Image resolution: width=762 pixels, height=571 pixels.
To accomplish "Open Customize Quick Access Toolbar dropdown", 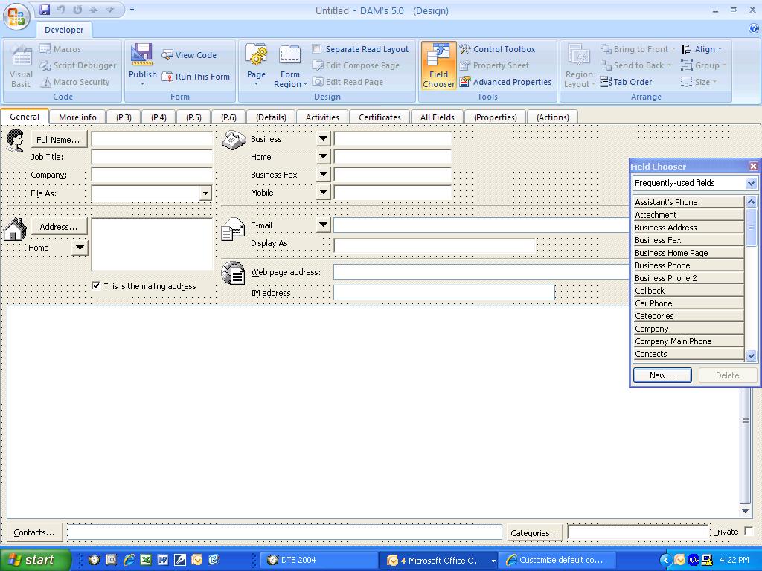I will (132, 9).
